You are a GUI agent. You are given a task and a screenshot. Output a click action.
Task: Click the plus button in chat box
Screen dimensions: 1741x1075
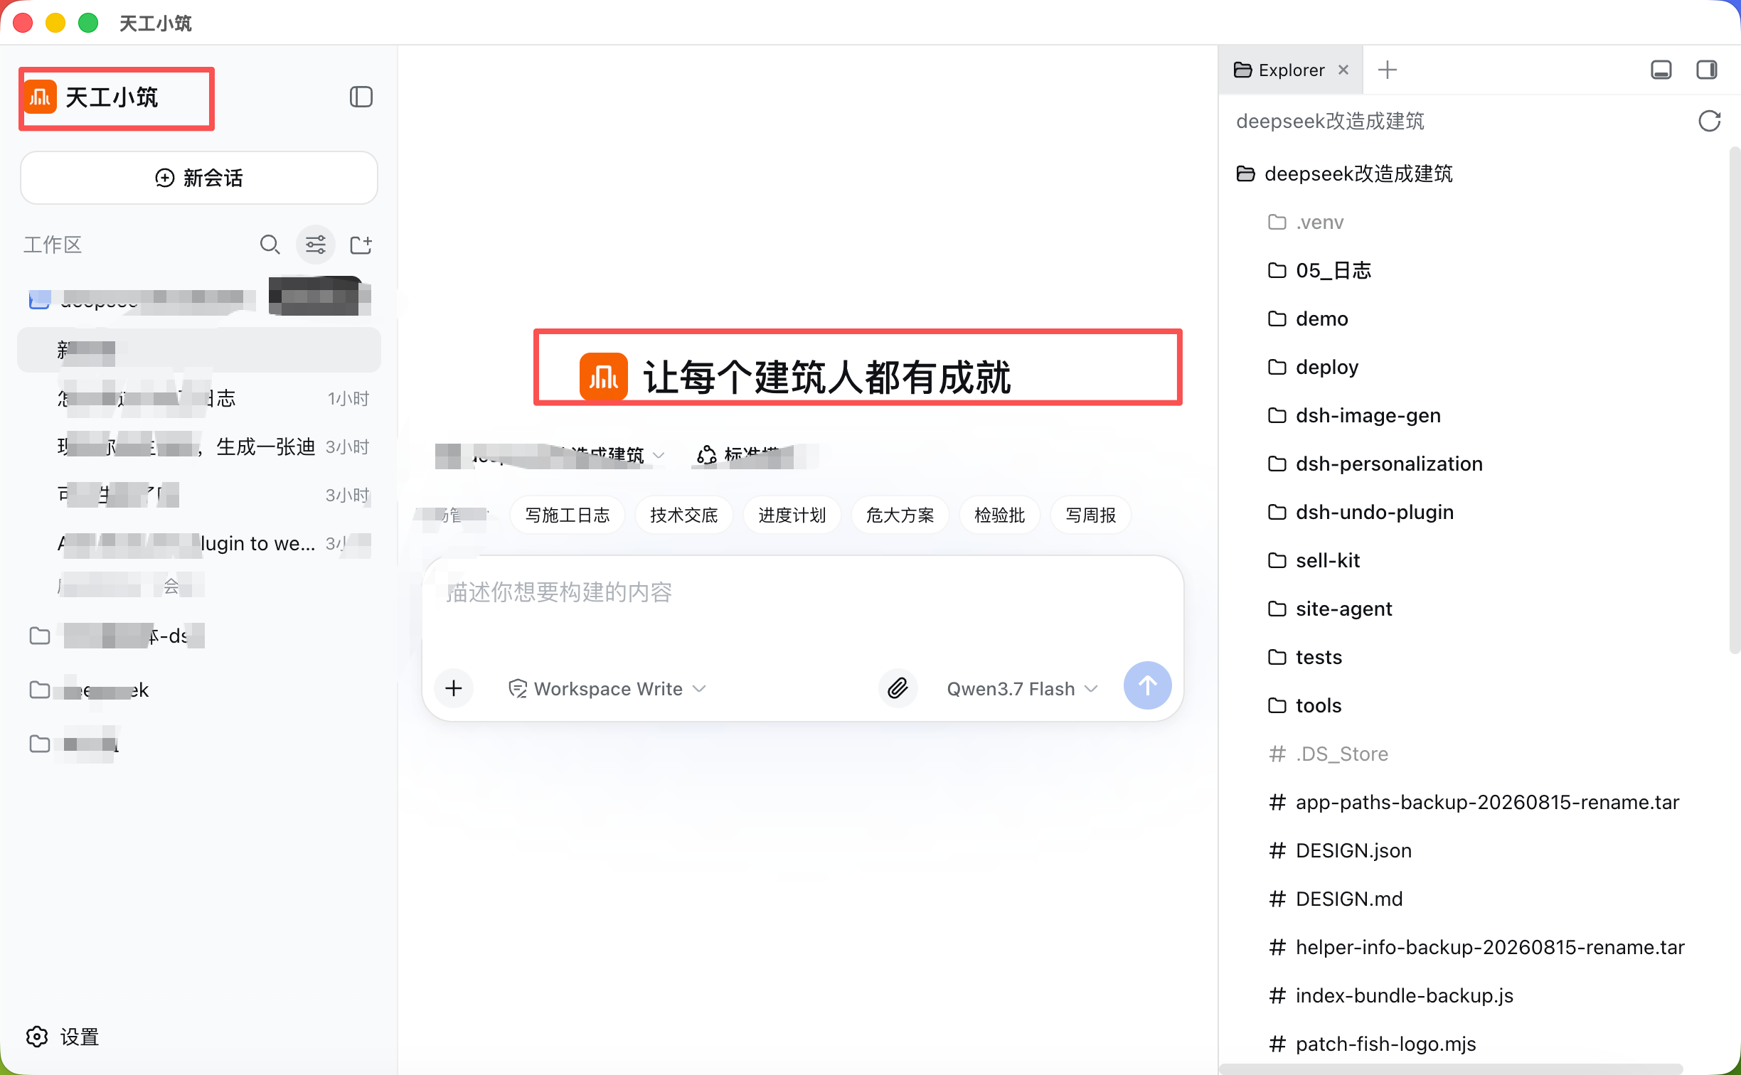454,688
